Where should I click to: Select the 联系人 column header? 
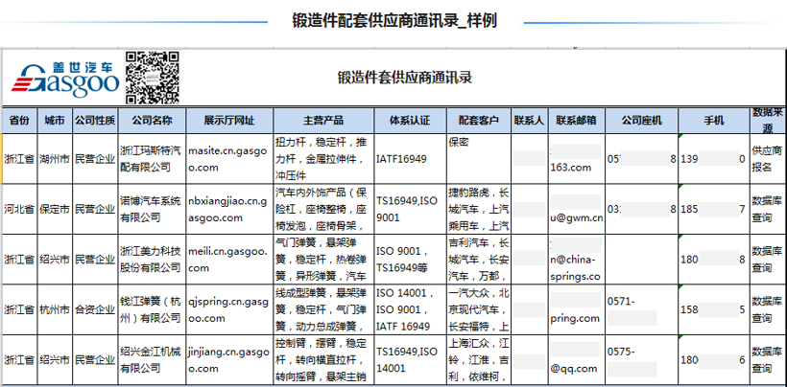tap(530, 121)
